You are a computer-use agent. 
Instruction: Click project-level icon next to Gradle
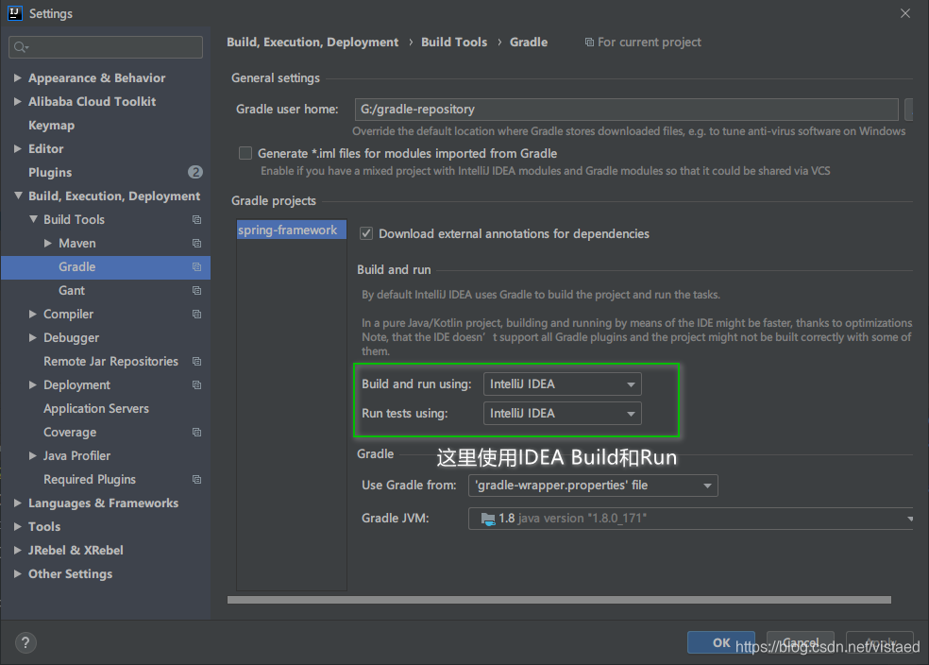tap(196, 267)
